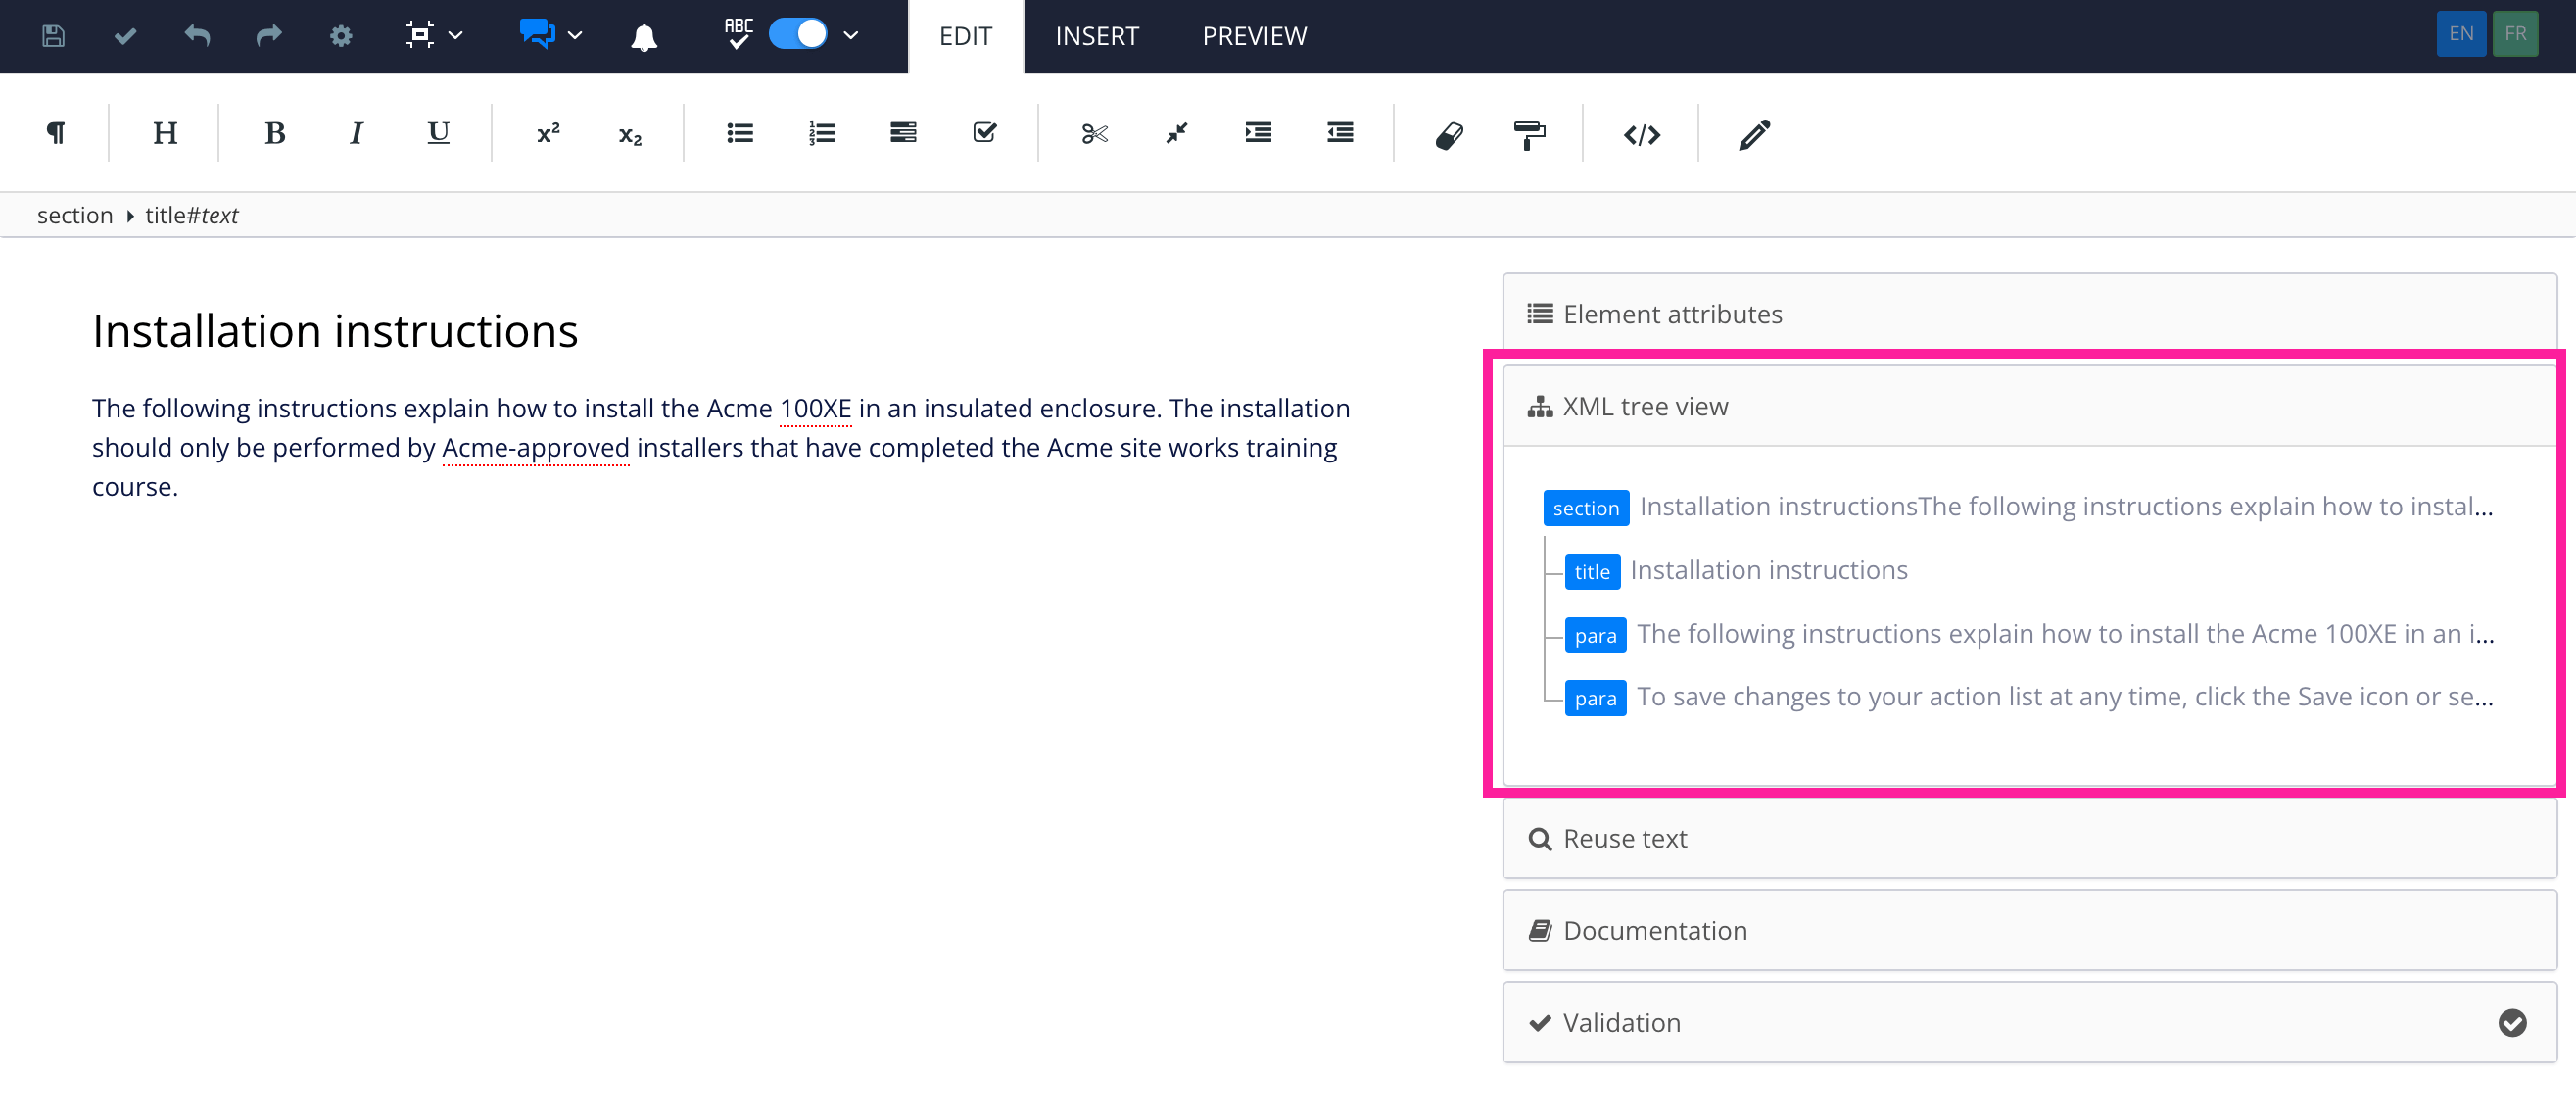Screen dimensions: 2576x1115
Task: Open the spell check options dropdown
Action: click(x=851, y=35)
